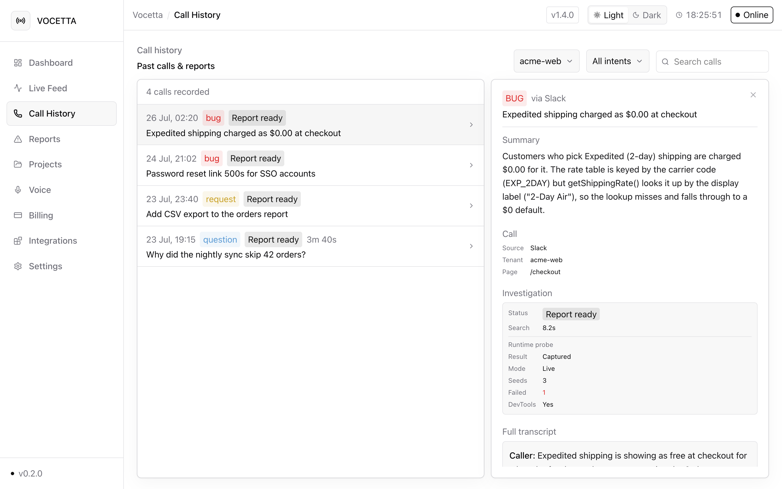Go to Reports in the sidebar
Image resolution: width=782 pixels, height=489 pixels.
[x=61, y=139]
